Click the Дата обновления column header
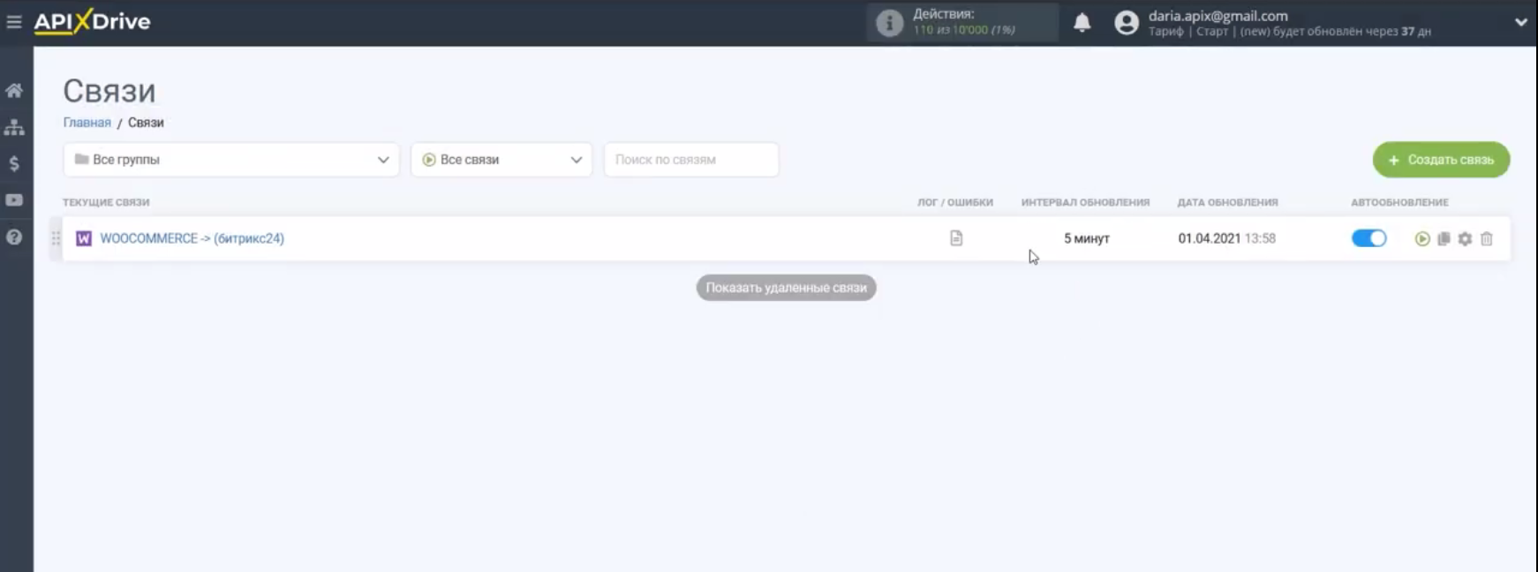This screenshot has height=572, width=1538. tap(1227, 202)
